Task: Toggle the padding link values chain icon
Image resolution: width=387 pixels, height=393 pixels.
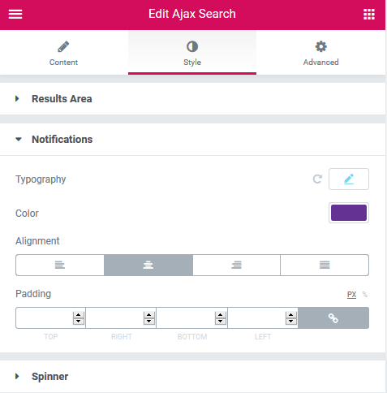Action: pyautogui.click(x=333, y=318)
